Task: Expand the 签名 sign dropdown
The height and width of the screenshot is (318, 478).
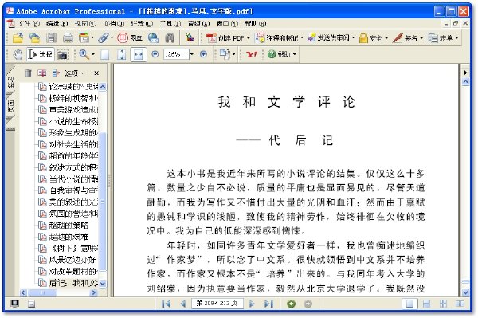Action: coord(421,38)
